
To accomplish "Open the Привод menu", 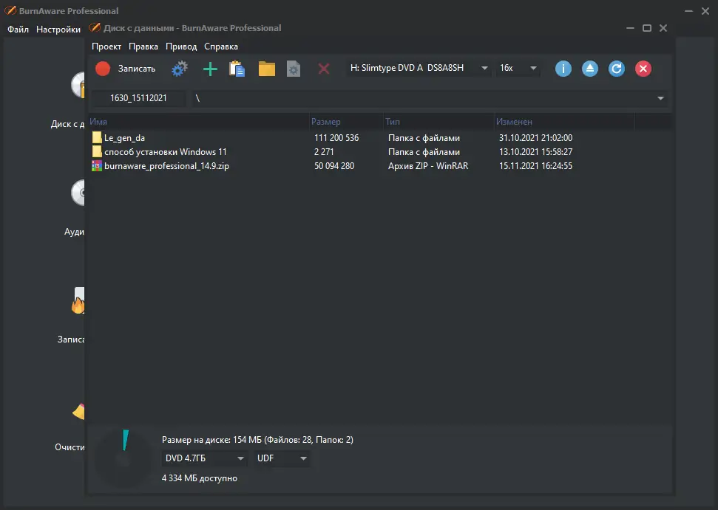I will click(181, 46).
